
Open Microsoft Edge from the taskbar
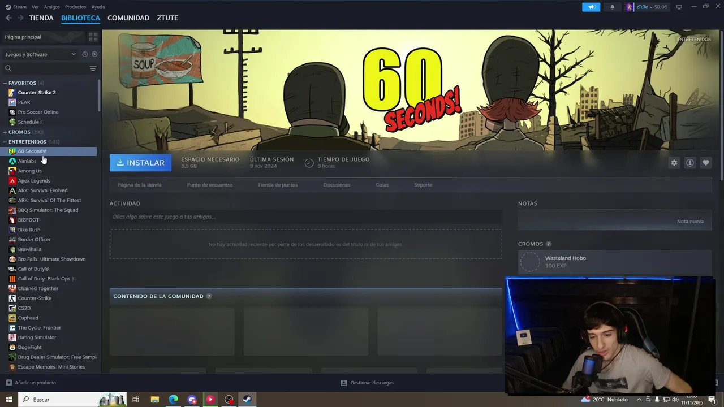coord(173,400)
